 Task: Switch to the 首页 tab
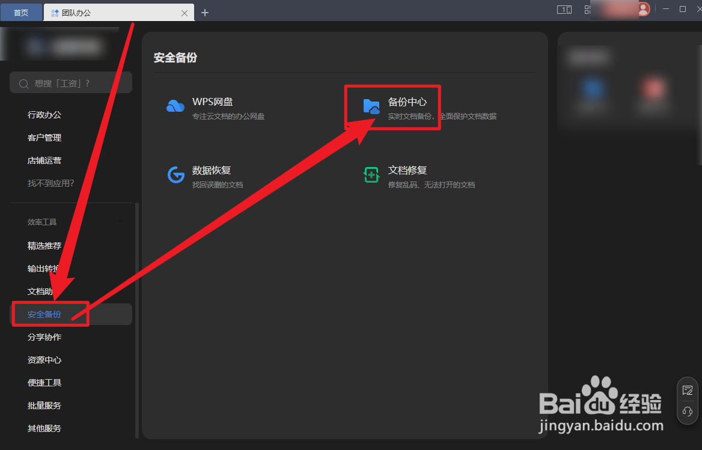21,12
